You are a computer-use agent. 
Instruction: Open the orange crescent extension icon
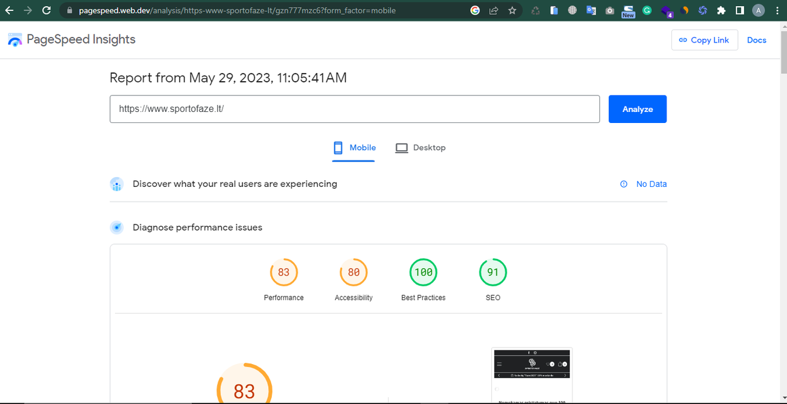(684, 10)
